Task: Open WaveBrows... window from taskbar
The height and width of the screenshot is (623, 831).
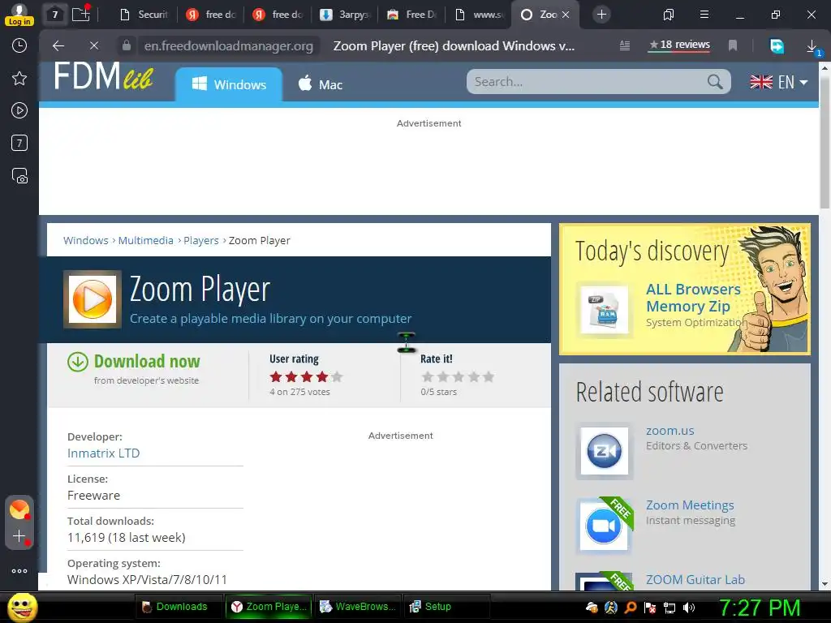Action: pos(358,607)
